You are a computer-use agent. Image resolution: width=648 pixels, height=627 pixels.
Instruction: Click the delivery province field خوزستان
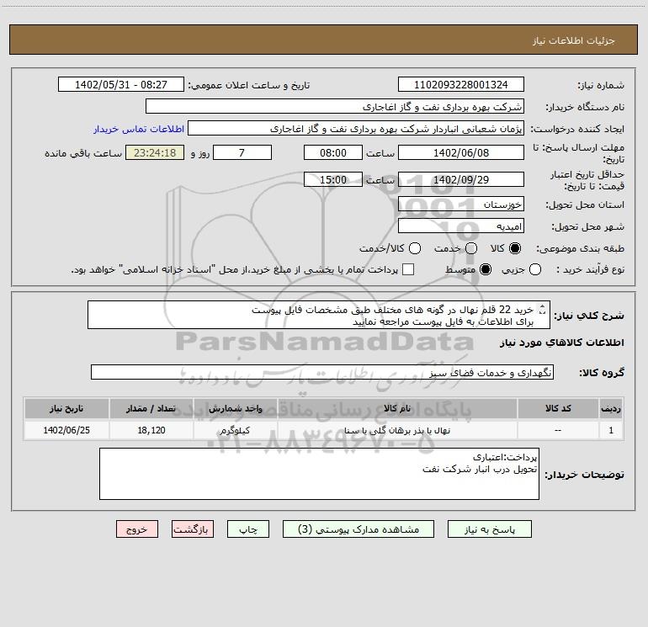[x=461, y=204]
